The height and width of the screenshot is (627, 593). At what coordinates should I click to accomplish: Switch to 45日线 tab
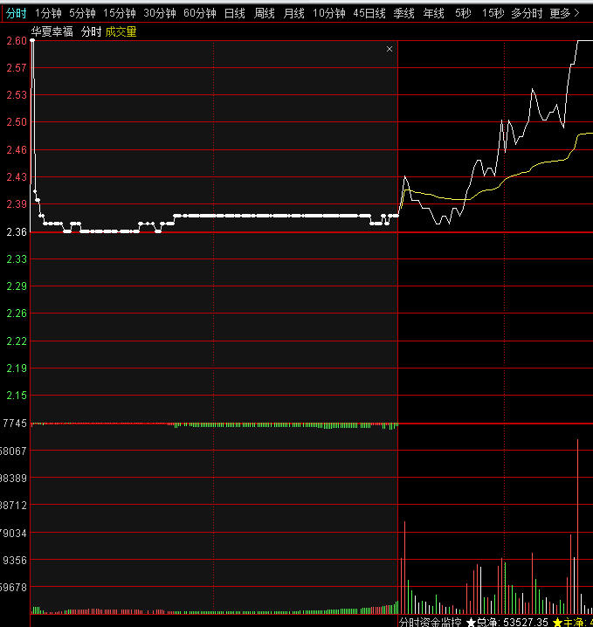[x=369, y=13]
